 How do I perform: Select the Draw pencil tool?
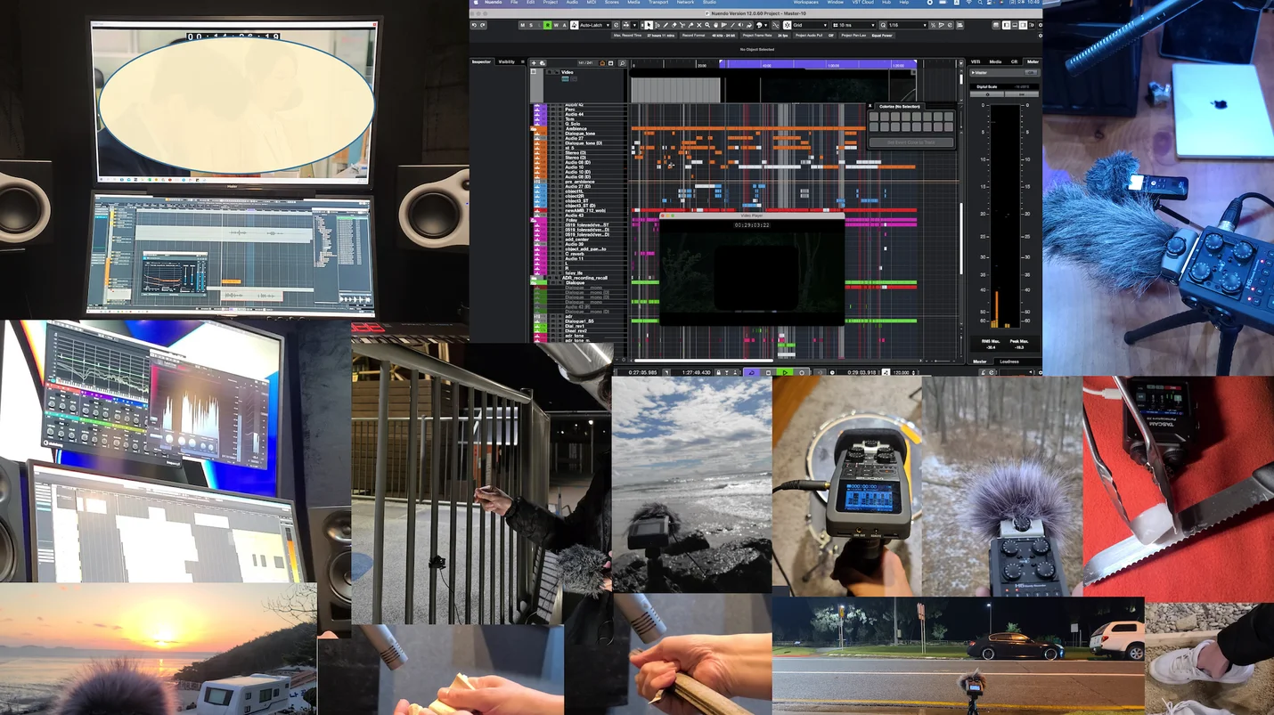tap(666, 25)
